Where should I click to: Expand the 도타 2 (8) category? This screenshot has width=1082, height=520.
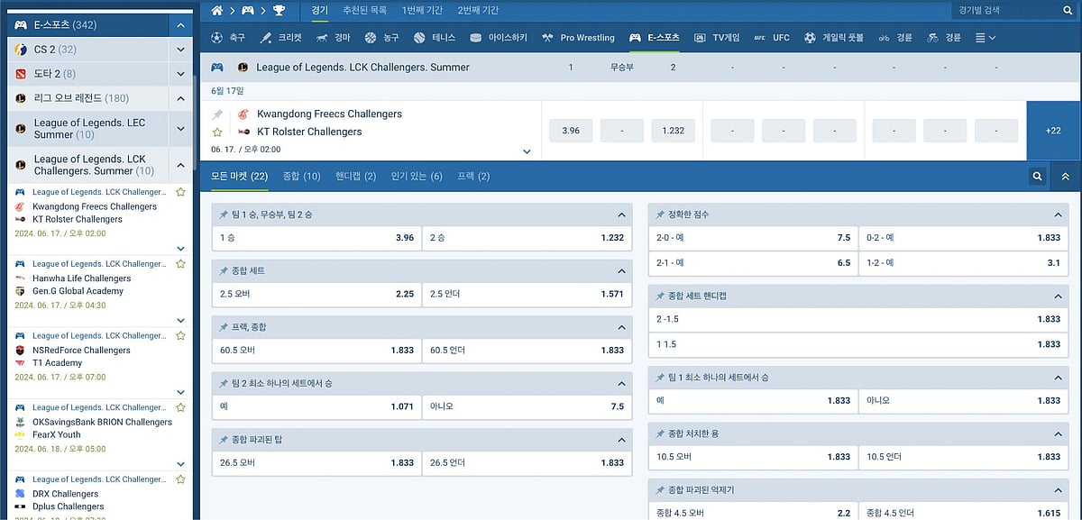coord(181,74)
